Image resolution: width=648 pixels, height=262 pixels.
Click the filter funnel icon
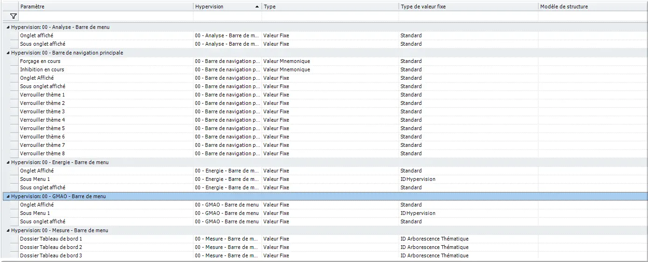13,16
